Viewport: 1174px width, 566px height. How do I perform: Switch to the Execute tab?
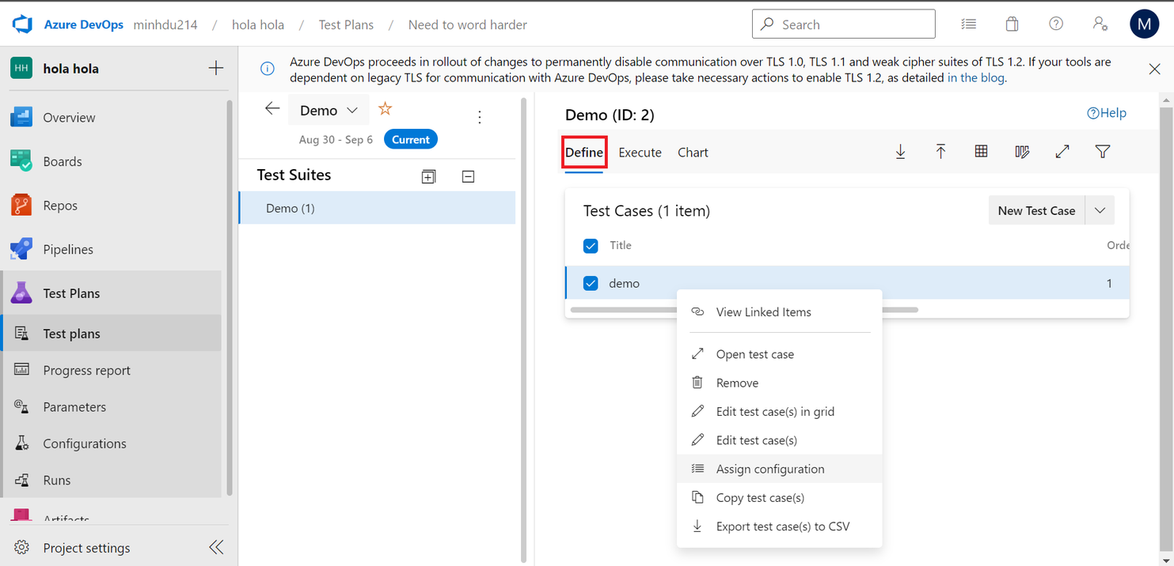640,153
